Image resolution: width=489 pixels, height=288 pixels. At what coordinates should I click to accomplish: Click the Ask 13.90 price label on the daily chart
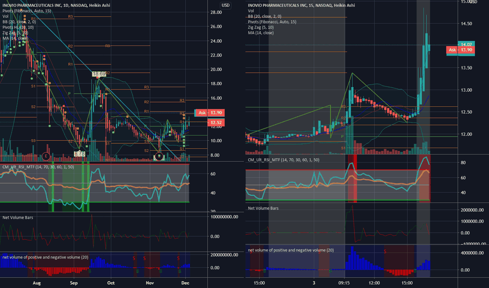point(209,113)
